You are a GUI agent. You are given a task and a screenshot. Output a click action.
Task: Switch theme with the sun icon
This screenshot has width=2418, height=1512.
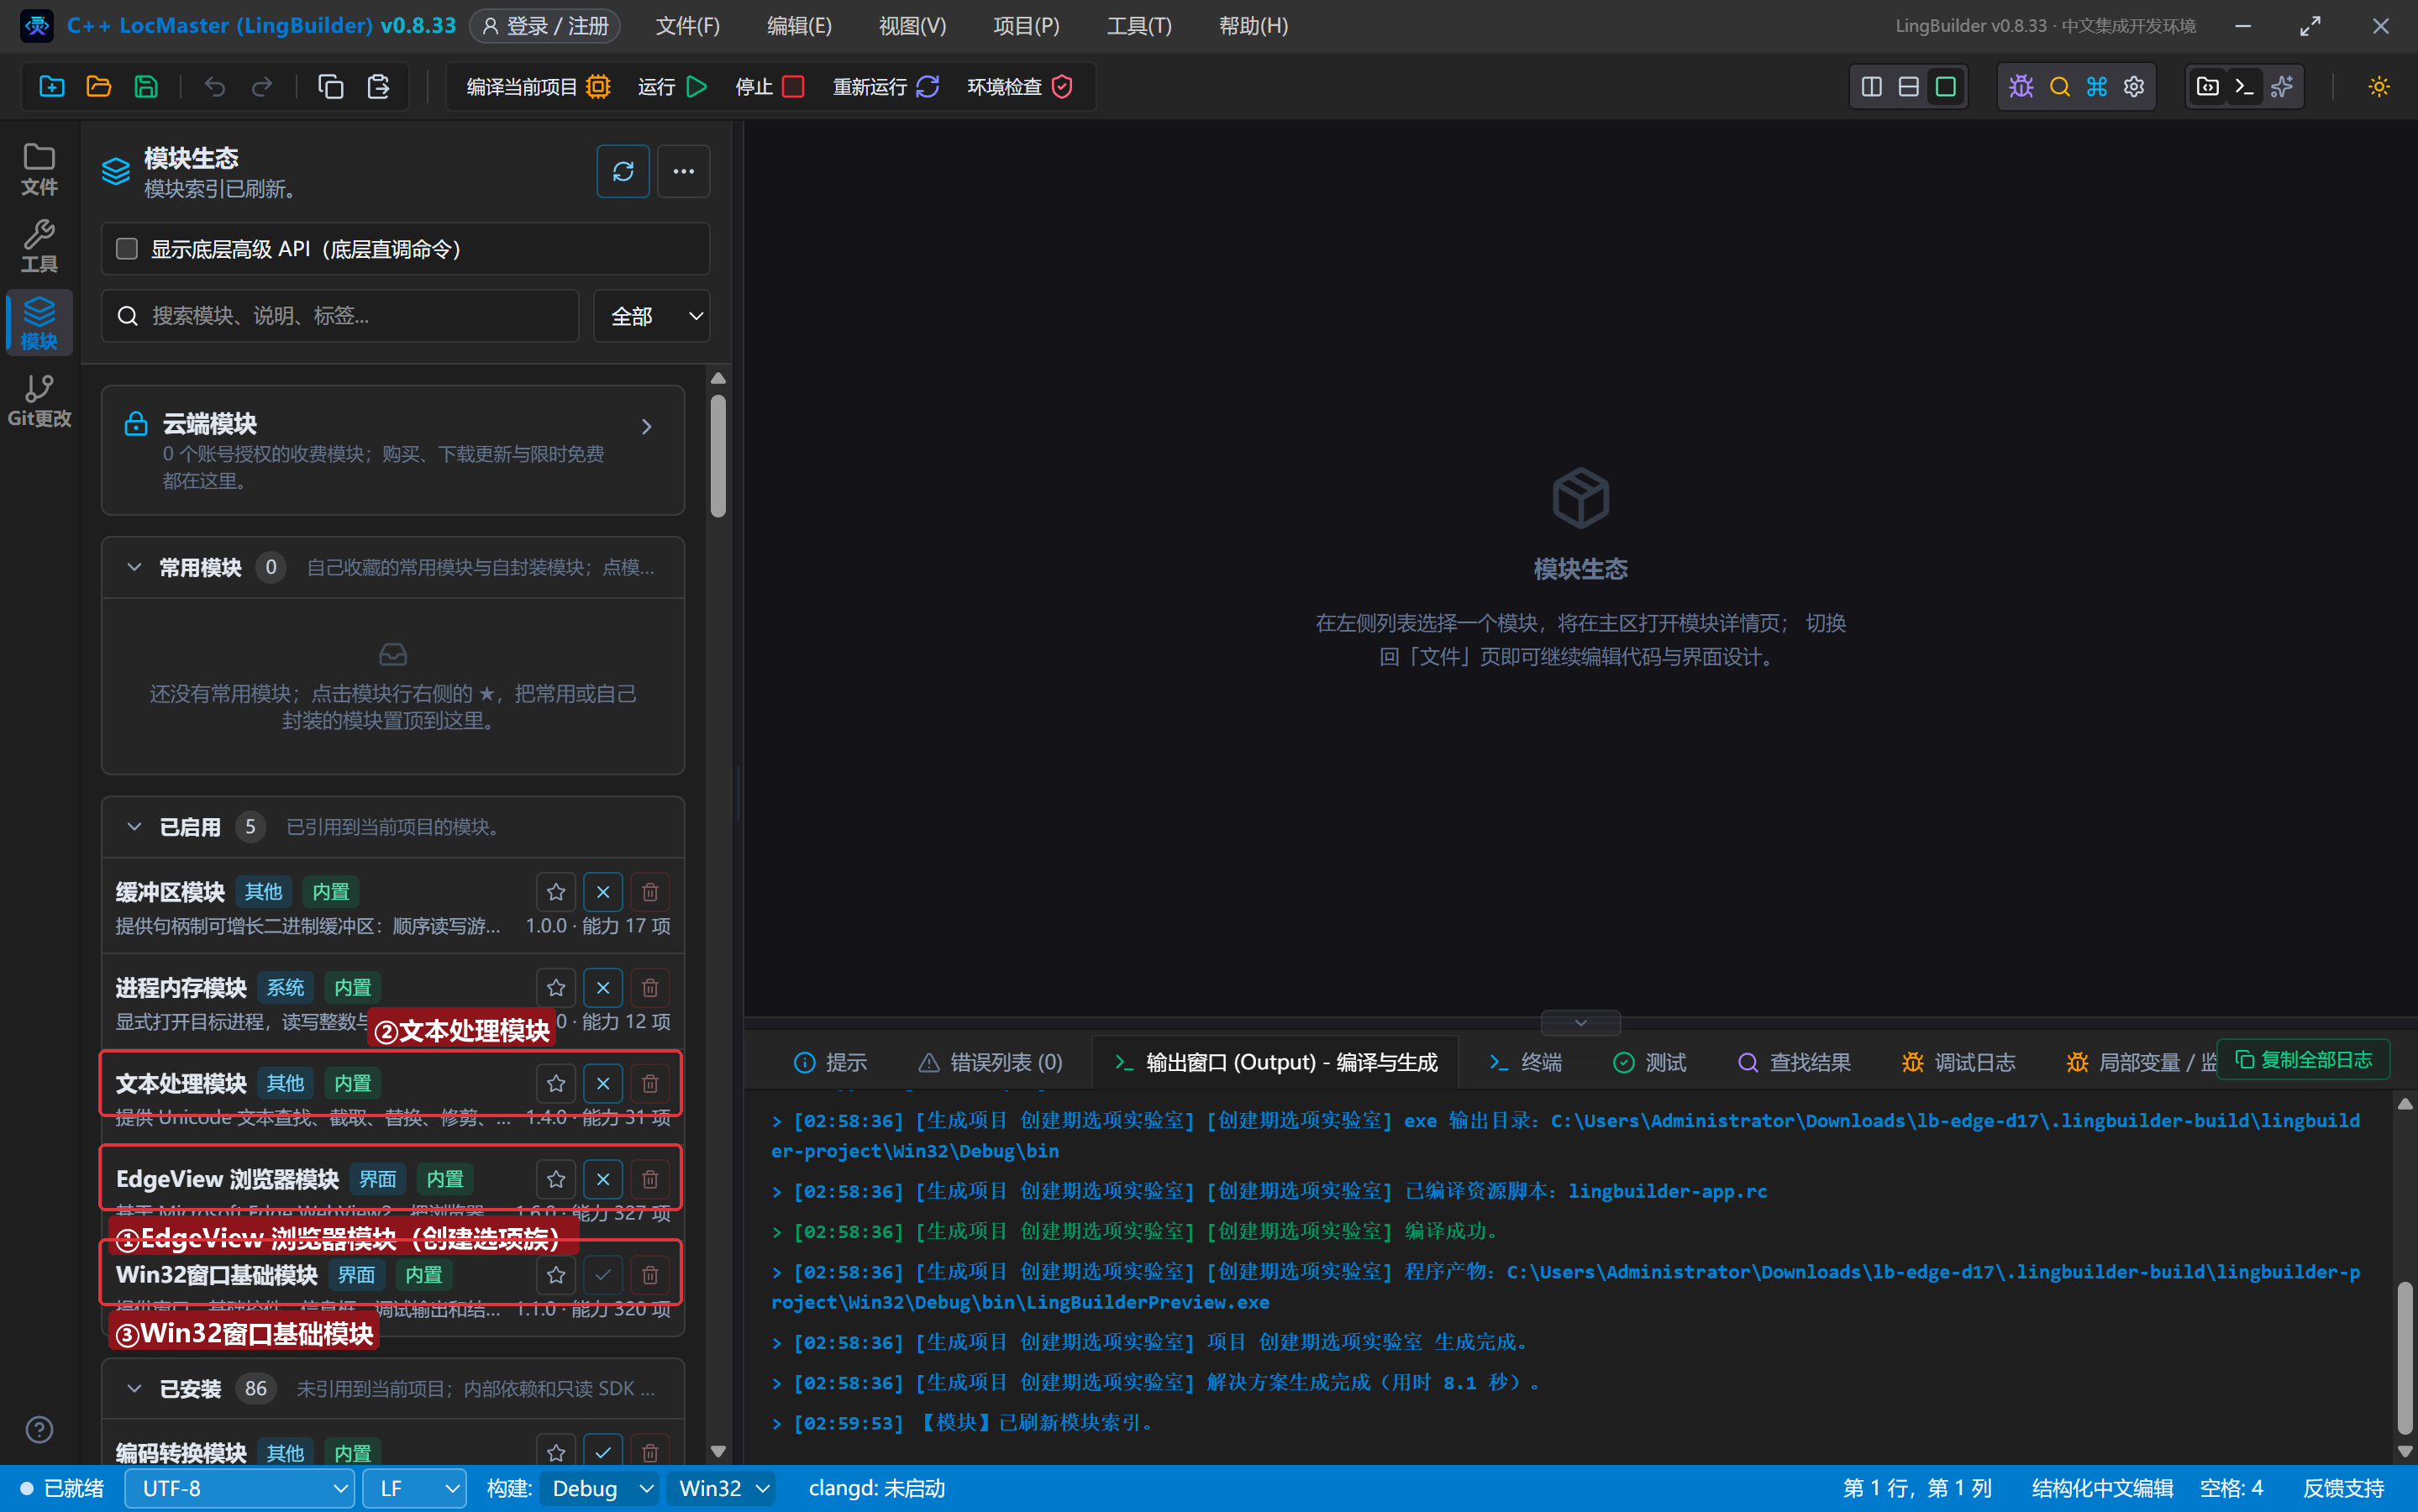click(2379, 87)
